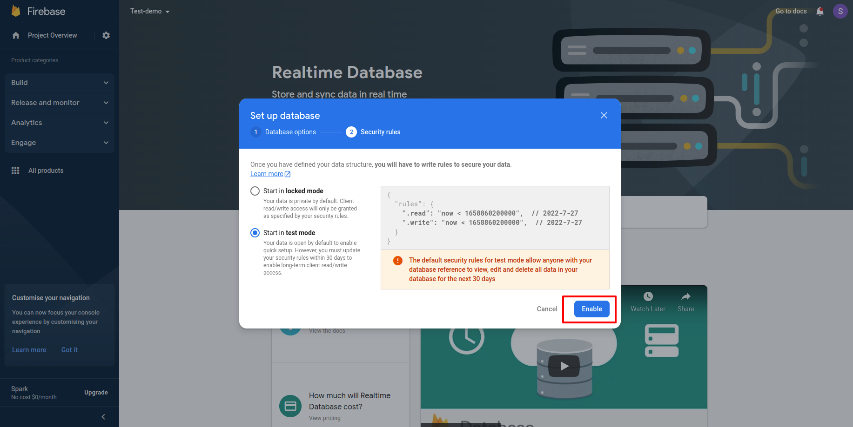The image size is (853, 427).
Task: Open the user account avatar
Action: point(840,11)
